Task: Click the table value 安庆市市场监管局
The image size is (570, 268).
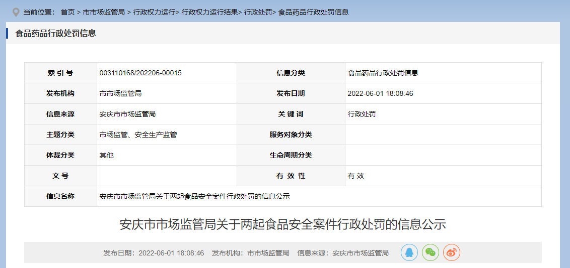Action: 127,114
